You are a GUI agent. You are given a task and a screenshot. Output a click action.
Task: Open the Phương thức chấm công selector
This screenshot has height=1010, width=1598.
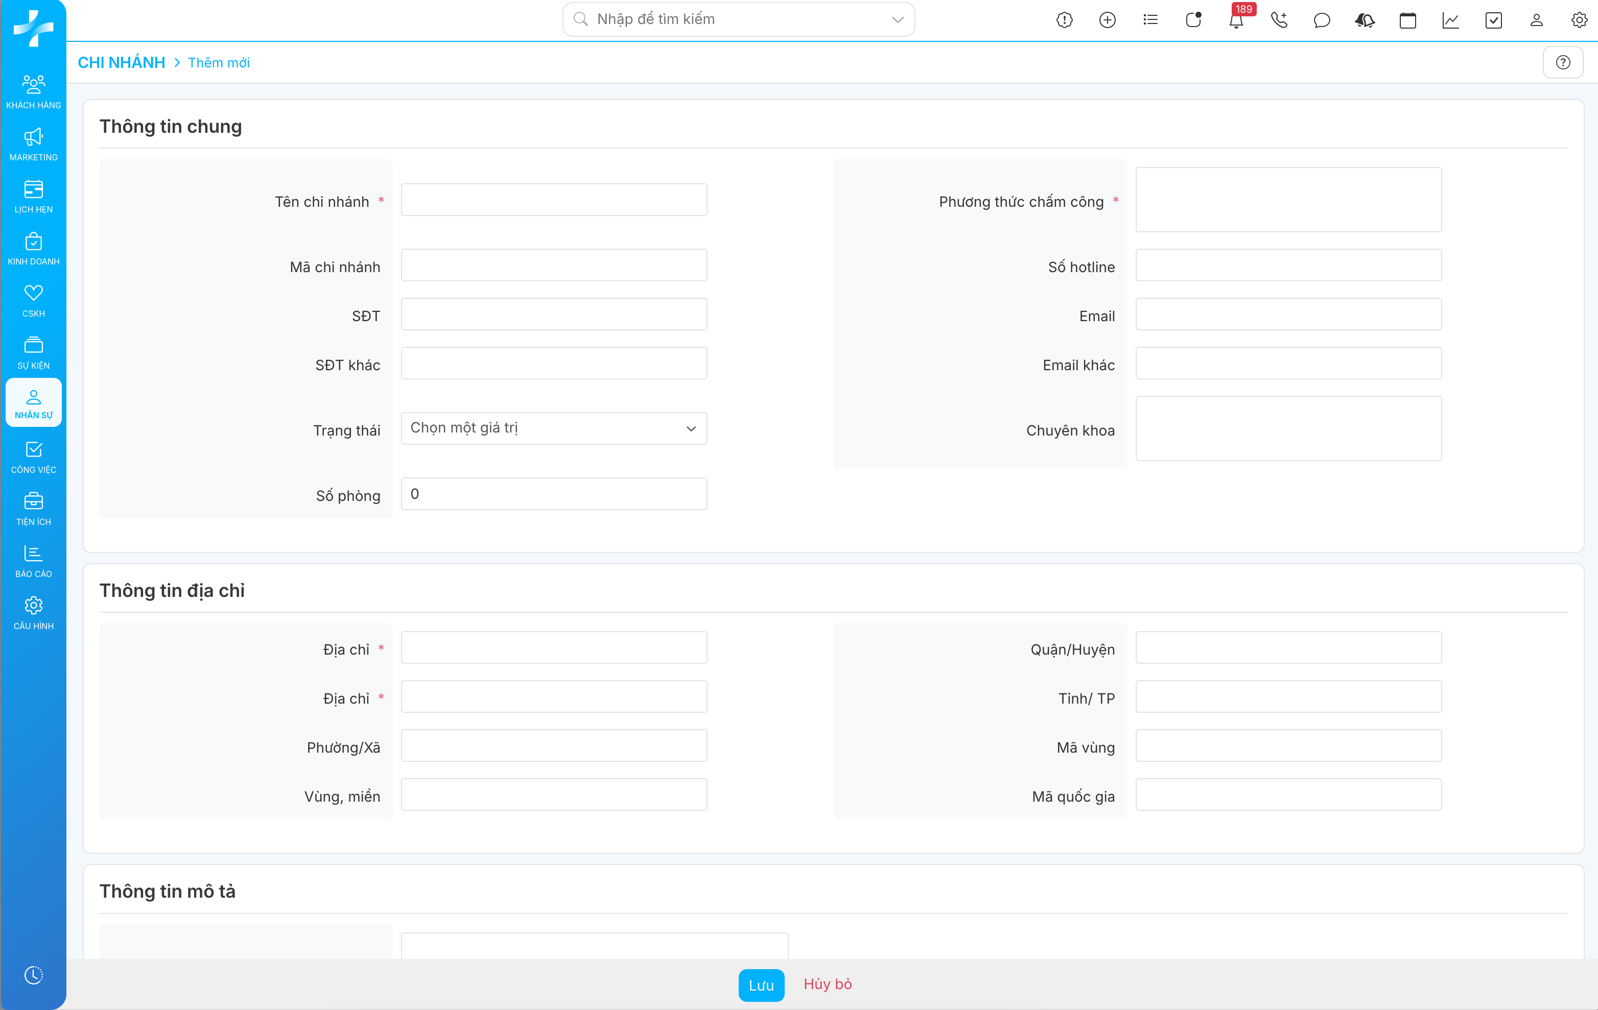tap(1287, 200)
